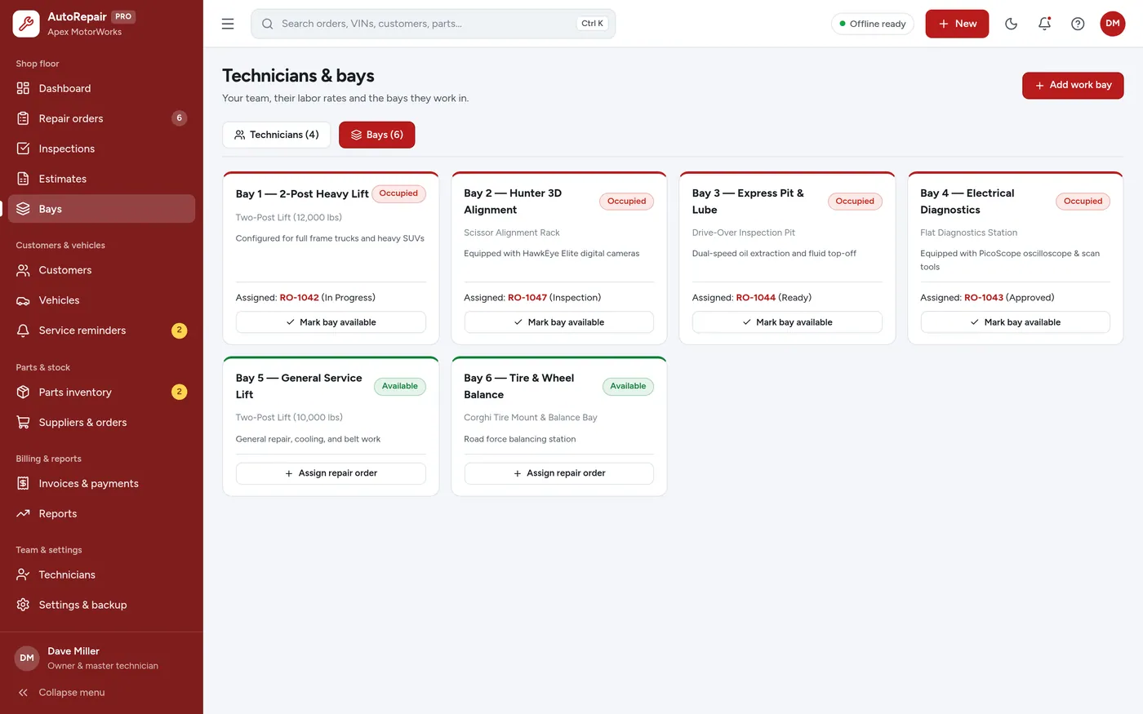Image resolution: width=1143 pixels, height=714 pixels.
Task: Mark Bay 1 as available
Action: pyautogui.click(x=331, y=322)
